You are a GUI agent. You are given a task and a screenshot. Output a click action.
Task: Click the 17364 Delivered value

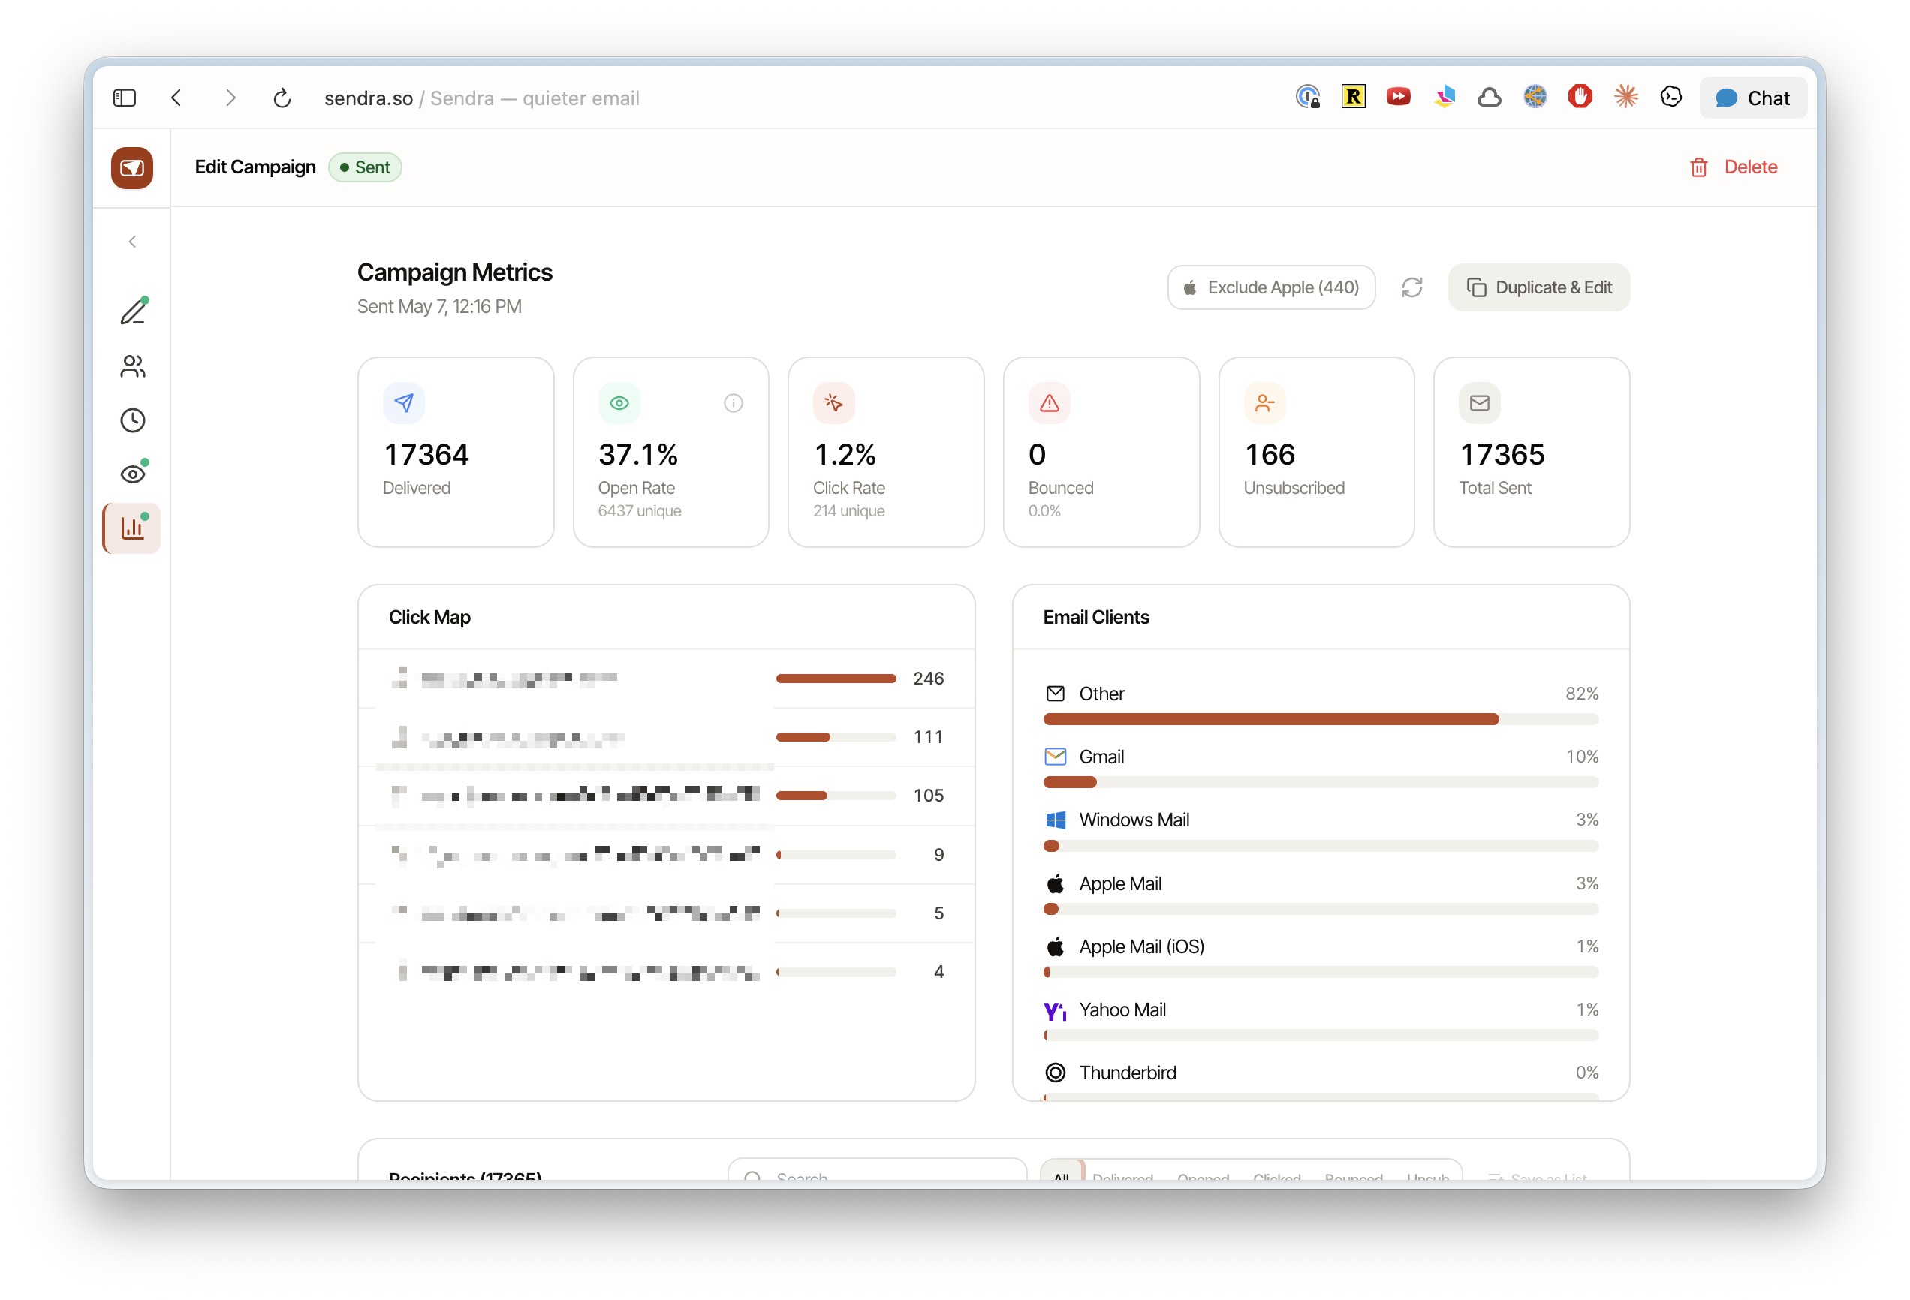[x=426, y=454]
